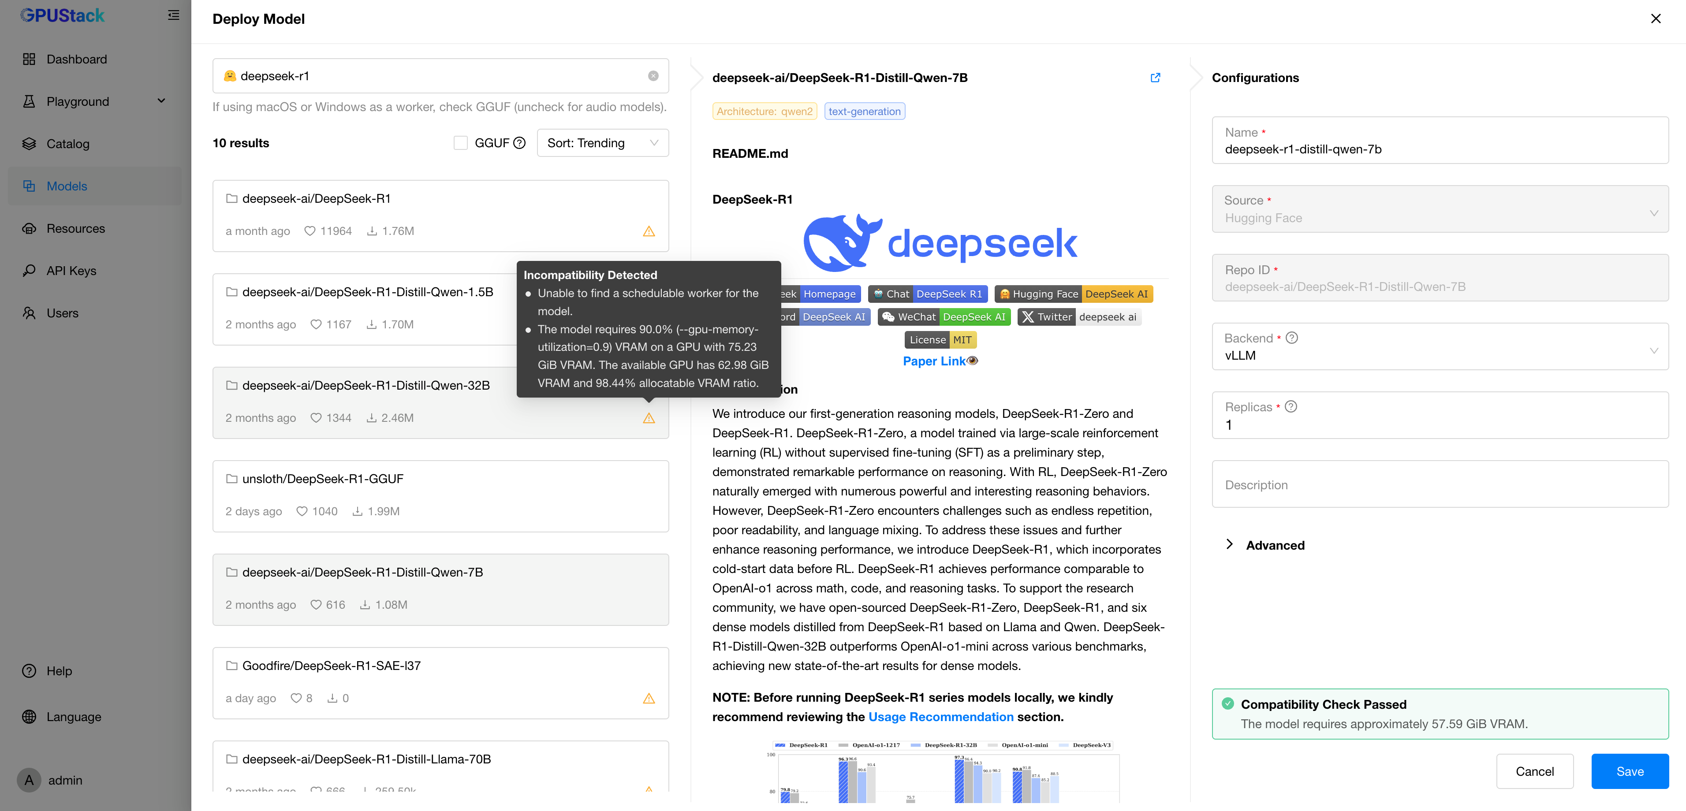Screen dimensions: 1686x811
Task: Open Twitter deepseek ai badge
Action: click(x=1079, y=317)
